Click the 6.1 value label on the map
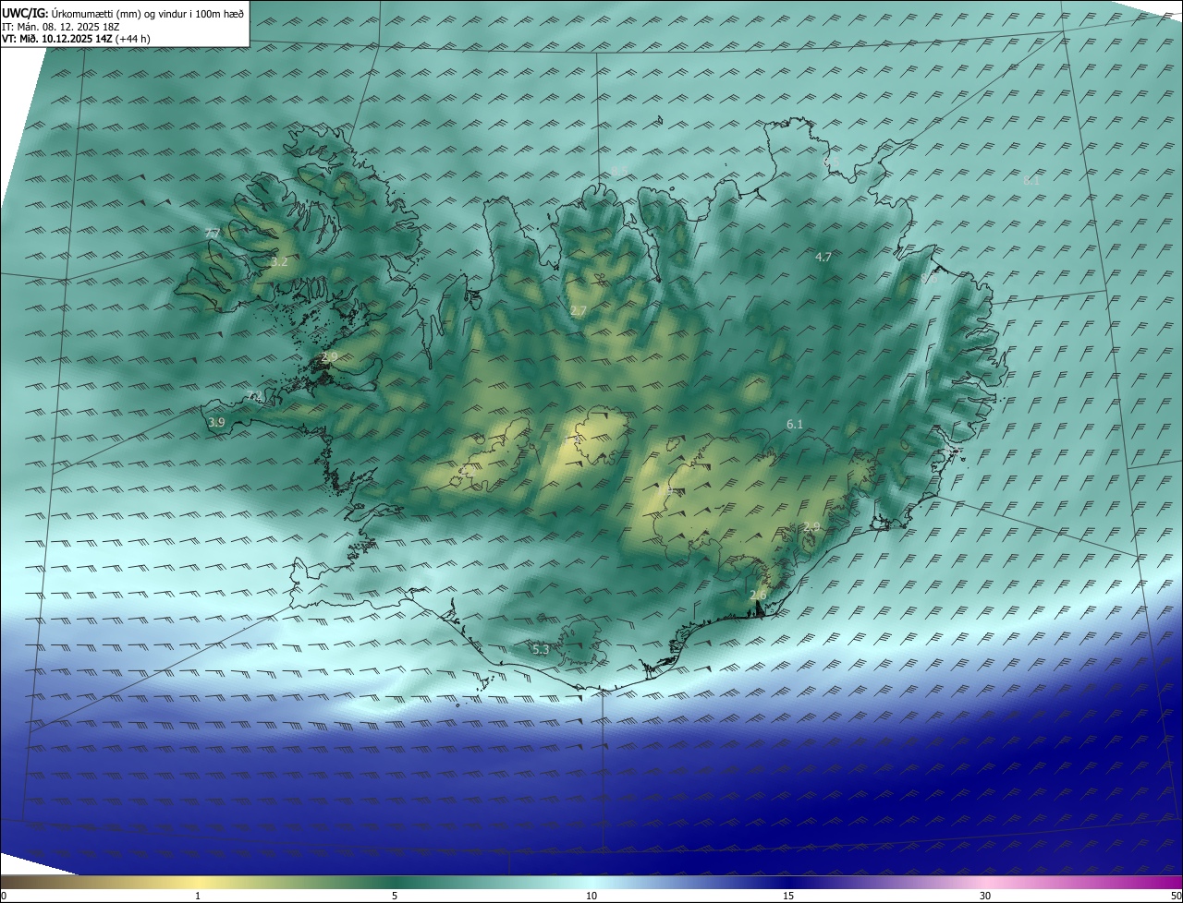1183x903 pixels. click(x=795, y=424)
